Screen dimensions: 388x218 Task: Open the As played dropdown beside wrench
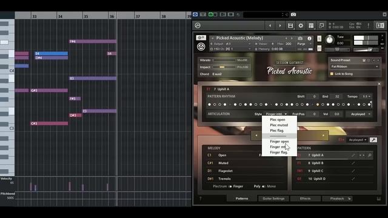click(357, 140)
